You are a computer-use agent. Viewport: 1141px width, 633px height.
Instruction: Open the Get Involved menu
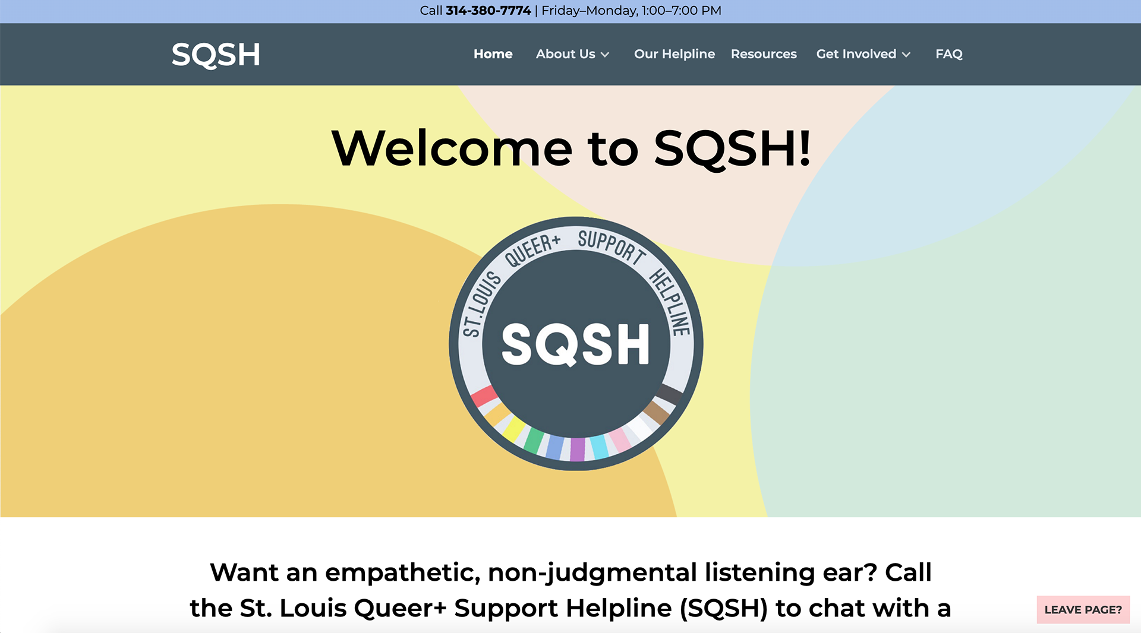[x=856, y=54]
